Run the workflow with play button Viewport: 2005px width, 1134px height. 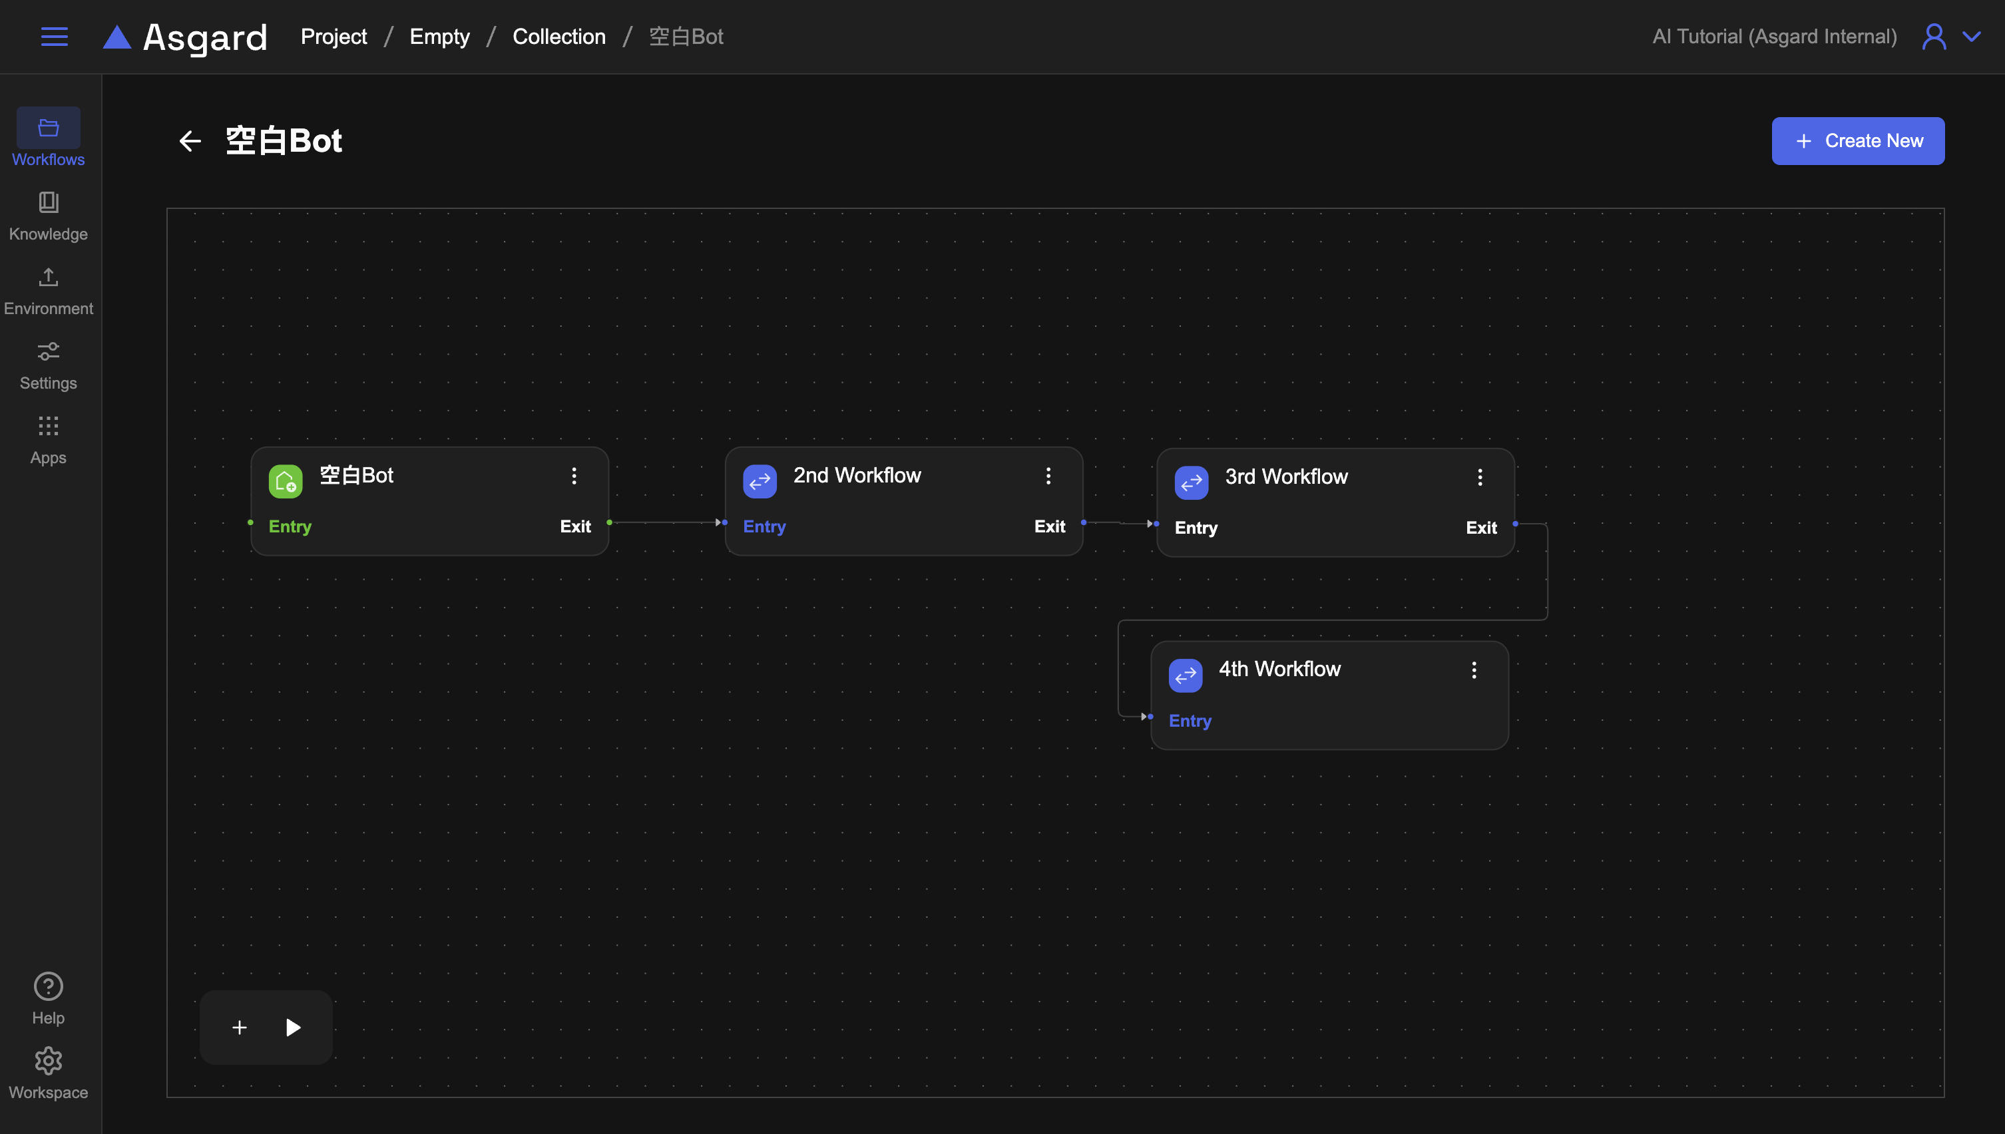pyautogui.click(x=293, y=1028)
